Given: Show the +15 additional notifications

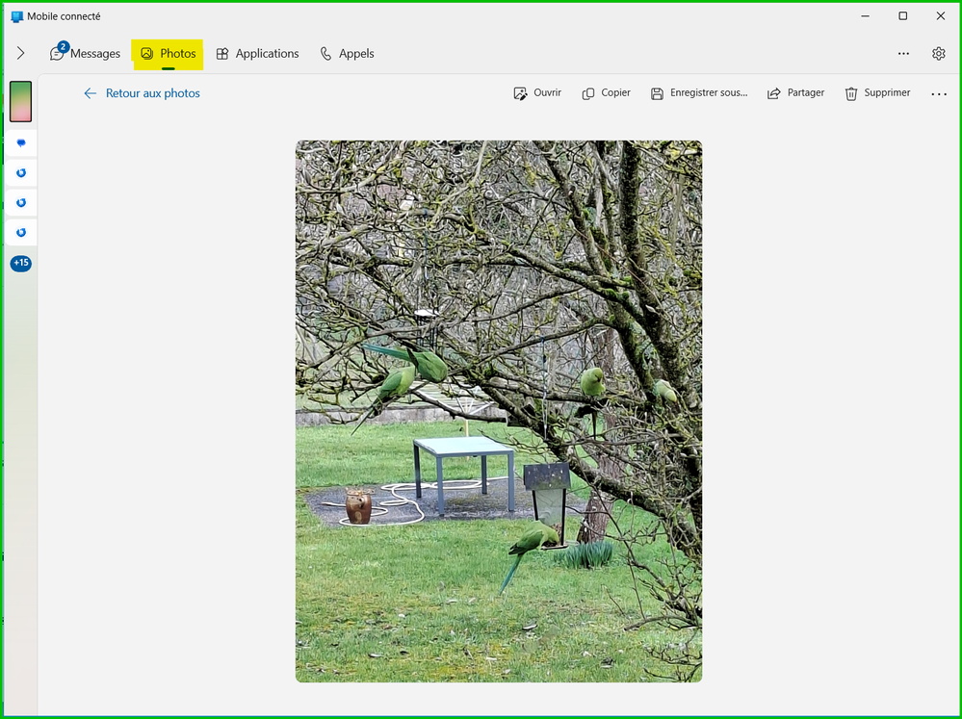Looking at the screenshot, I should click(21, 263).
